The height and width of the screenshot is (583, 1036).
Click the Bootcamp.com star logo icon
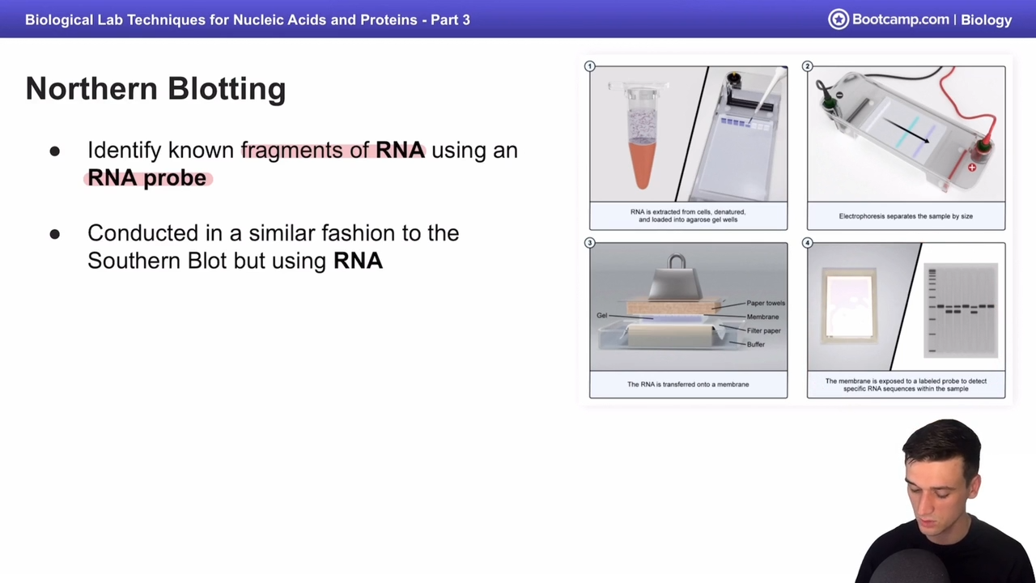838,19
